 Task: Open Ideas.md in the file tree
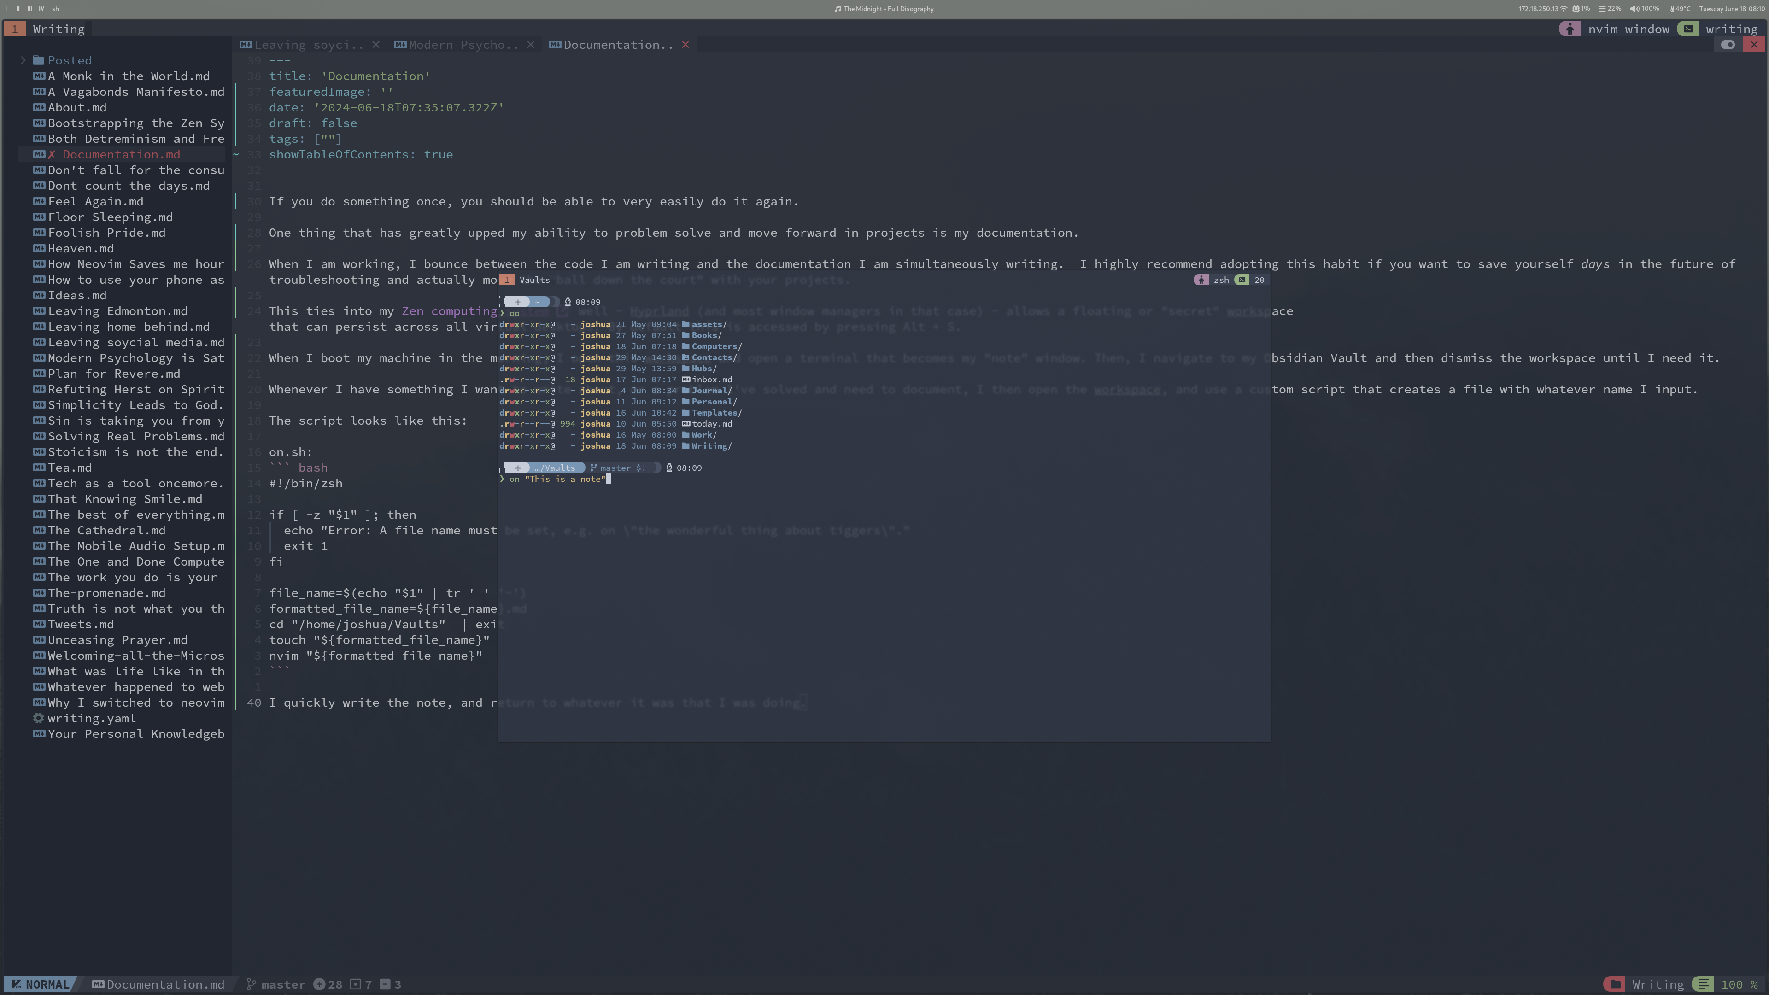77,296
